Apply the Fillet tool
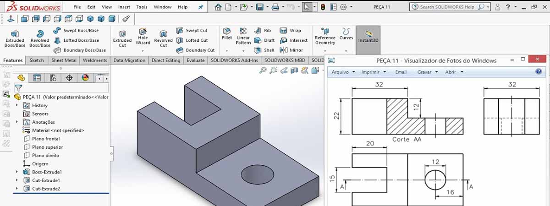 pos(227,33)
